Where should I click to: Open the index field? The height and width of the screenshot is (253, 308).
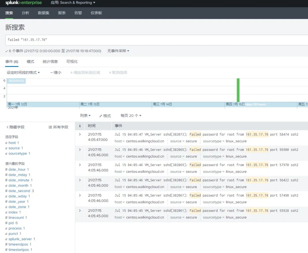pos(13,212)
